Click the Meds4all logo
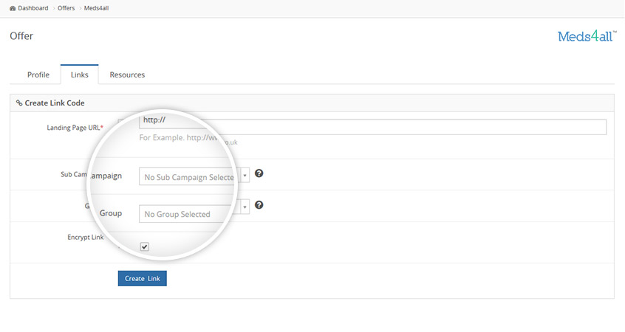625x332 pixels. click(x=587, y=36)
